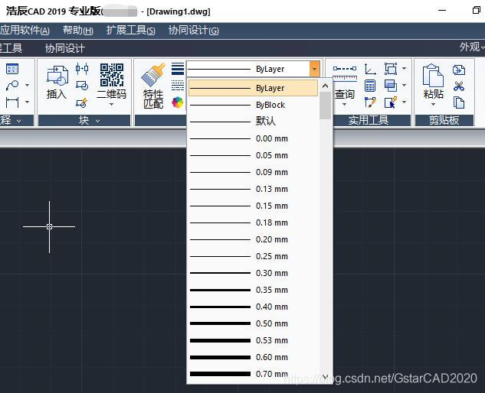Expand the 粘贴 paste dropdown arrow

433,104
